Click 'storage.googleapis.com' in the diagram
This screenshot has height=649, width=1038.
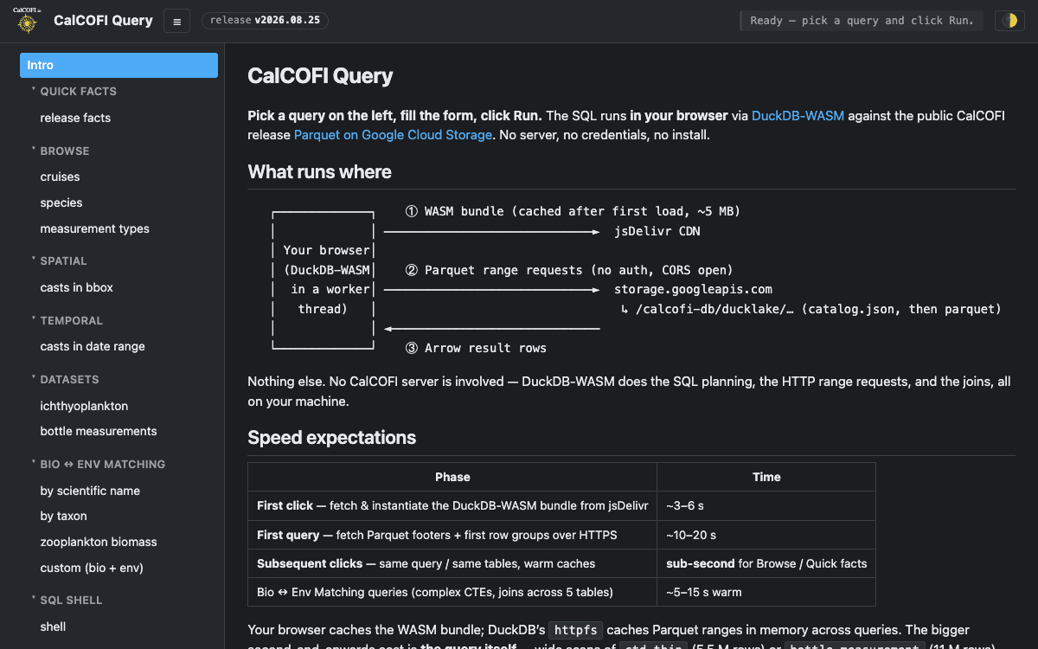point(693,289)
